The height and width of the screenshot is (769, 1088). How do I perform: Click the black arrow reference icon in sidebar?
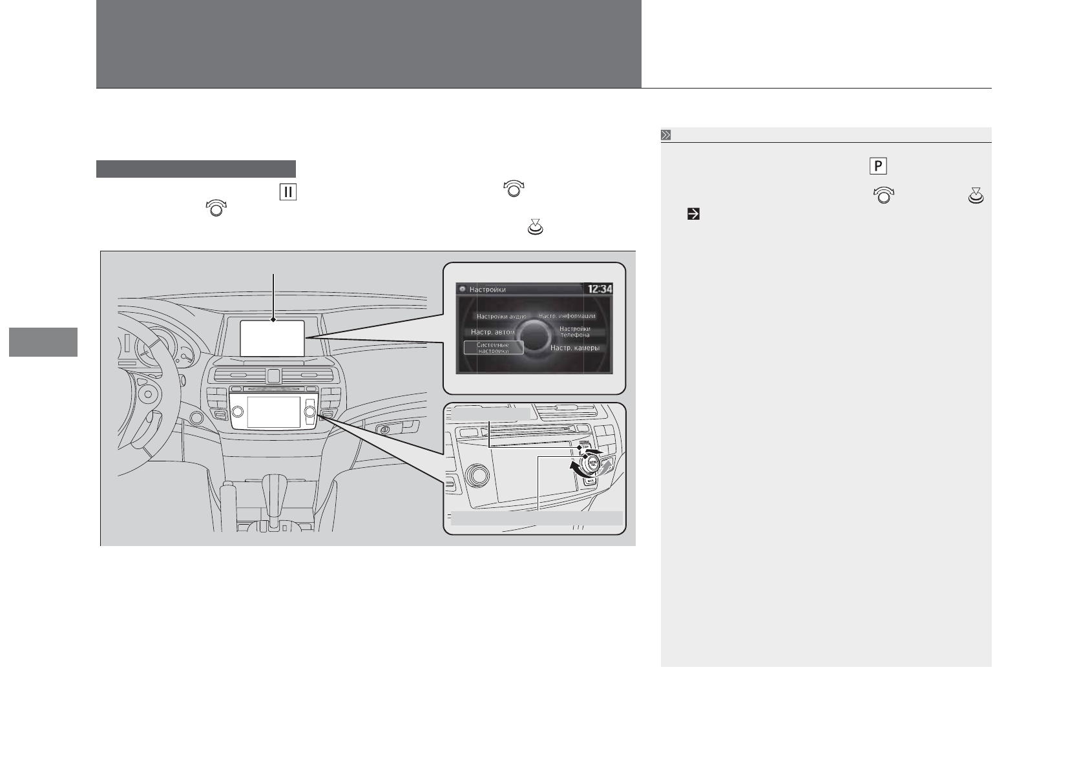click(x=693, y=214)
